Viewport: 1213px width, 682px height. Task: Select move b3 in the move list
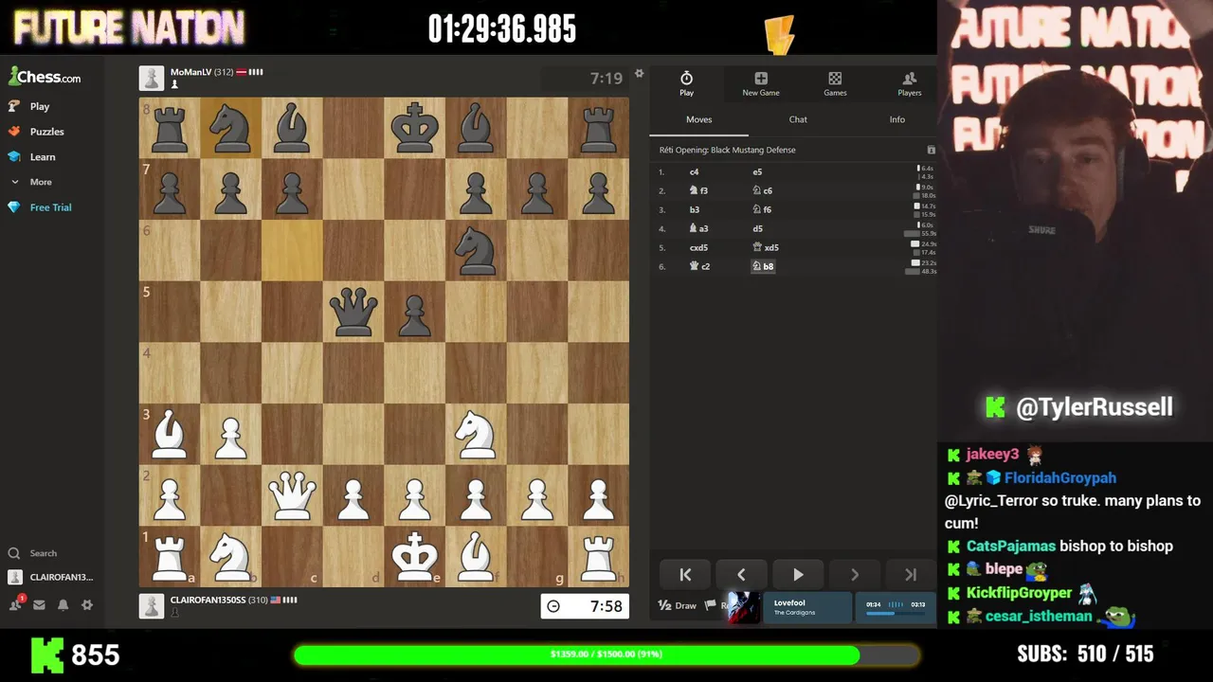tap(694, 210)
